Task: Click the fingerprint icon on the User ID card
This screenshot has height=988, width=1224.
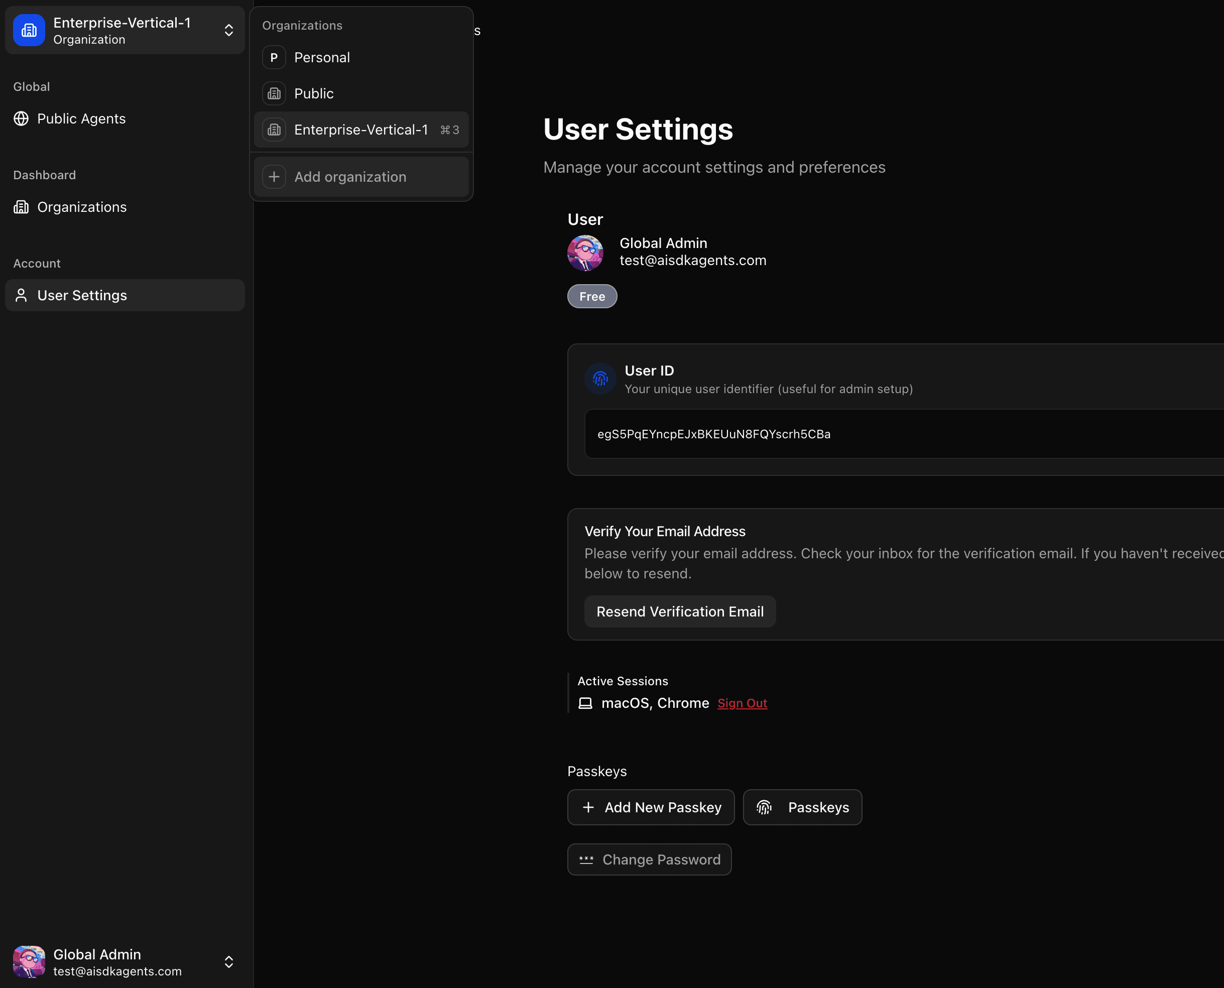Action: [600, 378]
